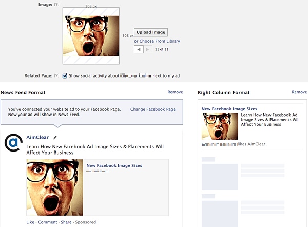Click the ad image preview in Image field
Viewport: 308px width, 227px height.
coord(91,36)
